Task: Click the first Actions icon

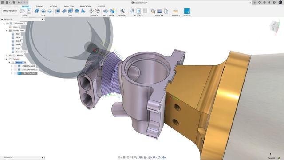Action: pos(132,11)
